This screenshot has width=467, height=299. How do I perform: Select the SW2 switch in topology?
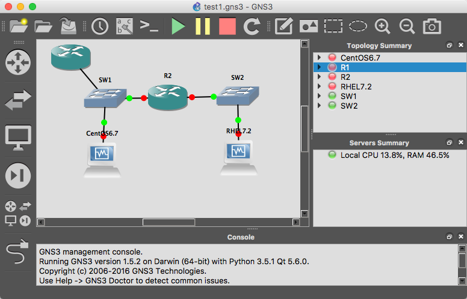(x=238, y=95)
